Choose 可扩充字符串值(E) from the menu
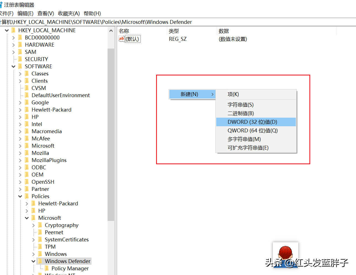This screenshot has height=275, width=356. 256,148
